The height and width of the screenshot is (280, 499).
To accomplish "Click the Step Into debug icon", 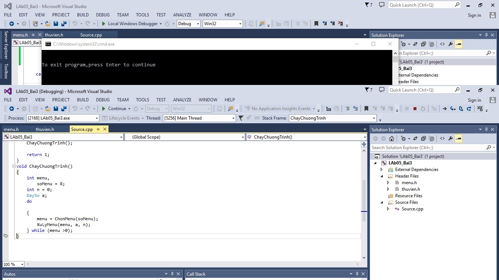I will pyautogui.click(x=453, y=109).
